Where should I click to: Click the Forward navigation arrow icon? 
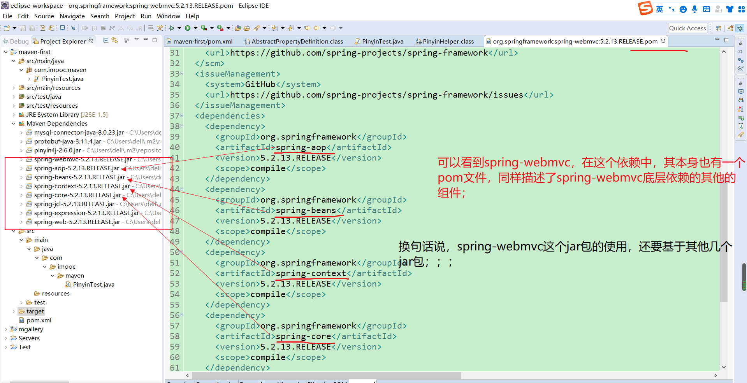pos(333,28)
